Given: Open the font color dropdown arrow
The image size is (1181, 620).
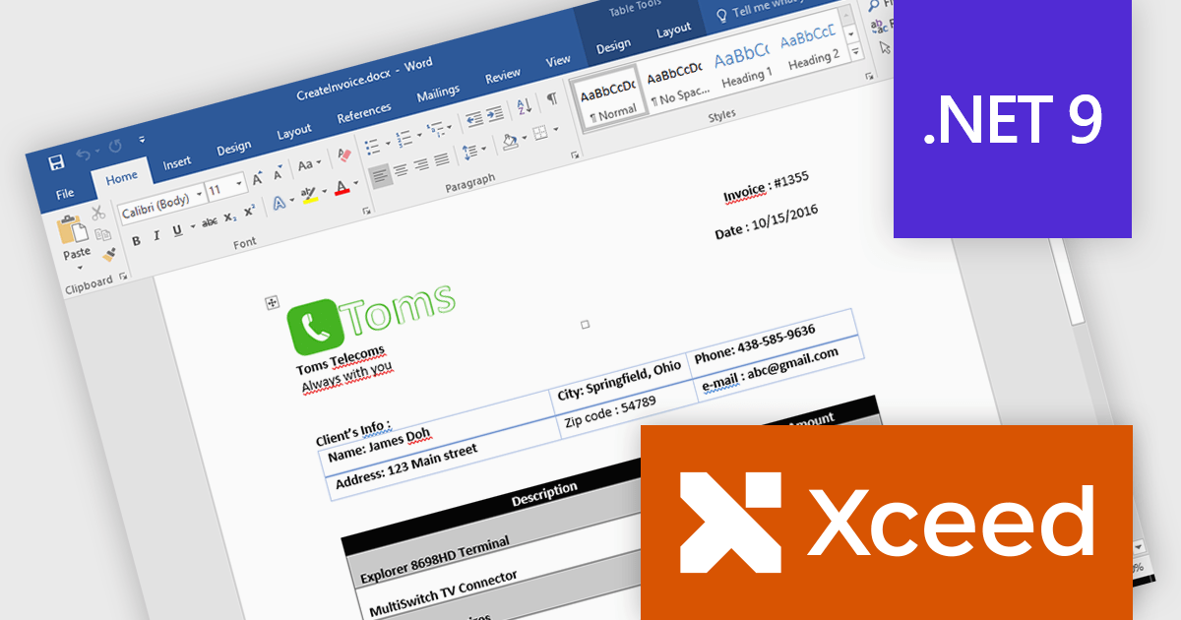Looking at the screenshot, I should (355, 183).
